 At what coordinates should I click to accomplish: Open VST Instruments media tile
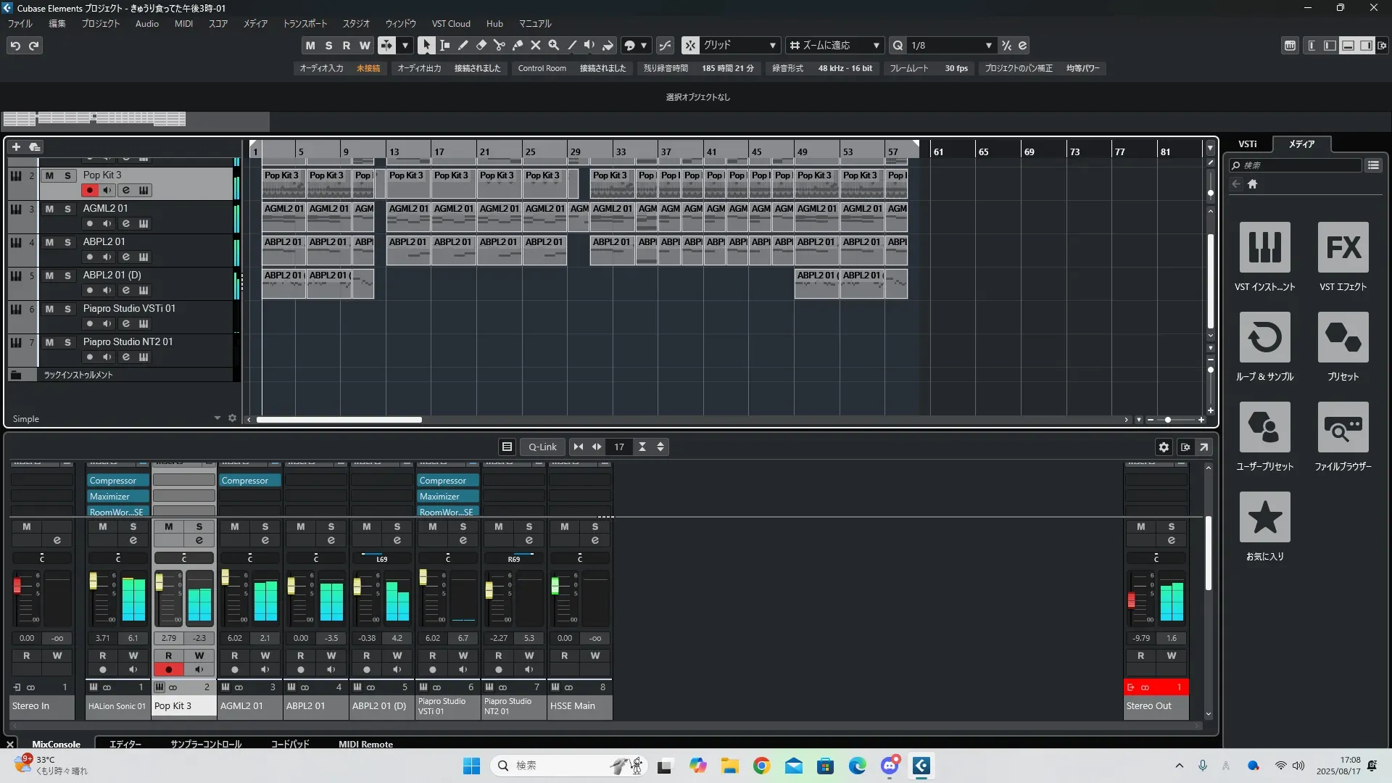point(1264,248)
